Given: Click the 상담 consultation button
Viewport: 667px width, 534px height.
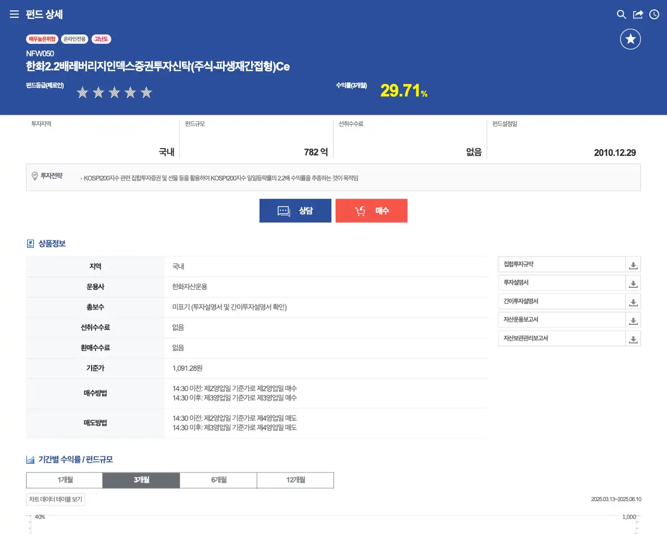Looking at the screenshot, I should (x=295, y=211).
